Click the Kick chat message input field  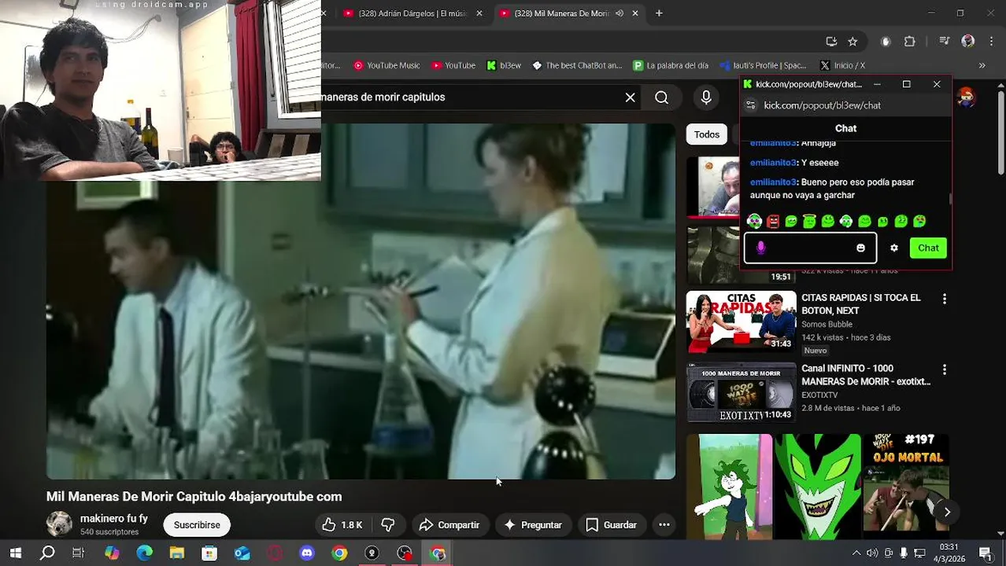[810, 248]
